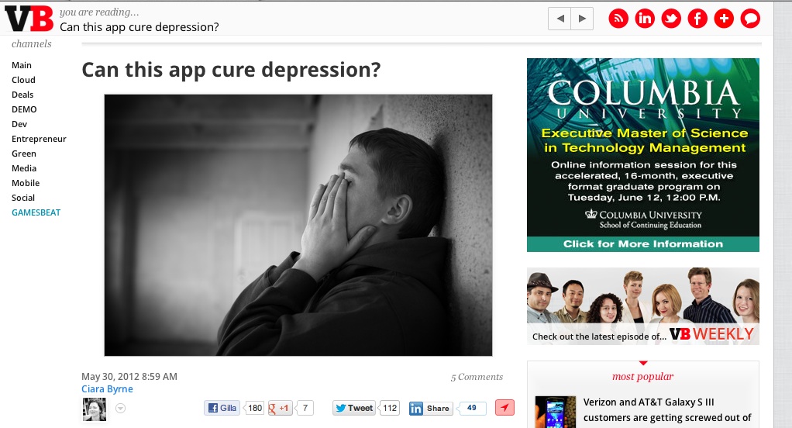The height and width of the screenshot is (428, 792).
Task: Click the Tweet button
Action: click(354, 408)
